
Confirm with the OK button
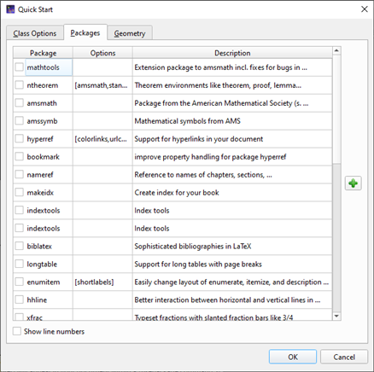click(x=293, y=357)
